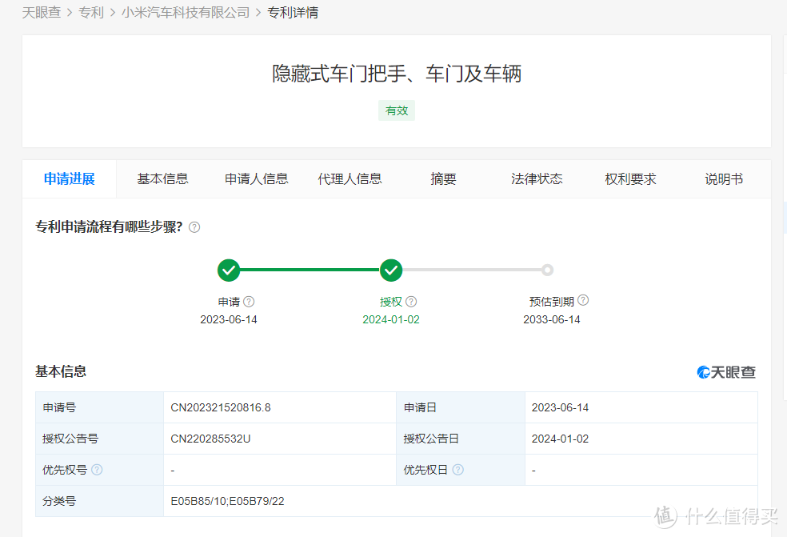Switch to 申请进展 tab
This screenshot has width=787, height=537.
(x=70, y=178)
